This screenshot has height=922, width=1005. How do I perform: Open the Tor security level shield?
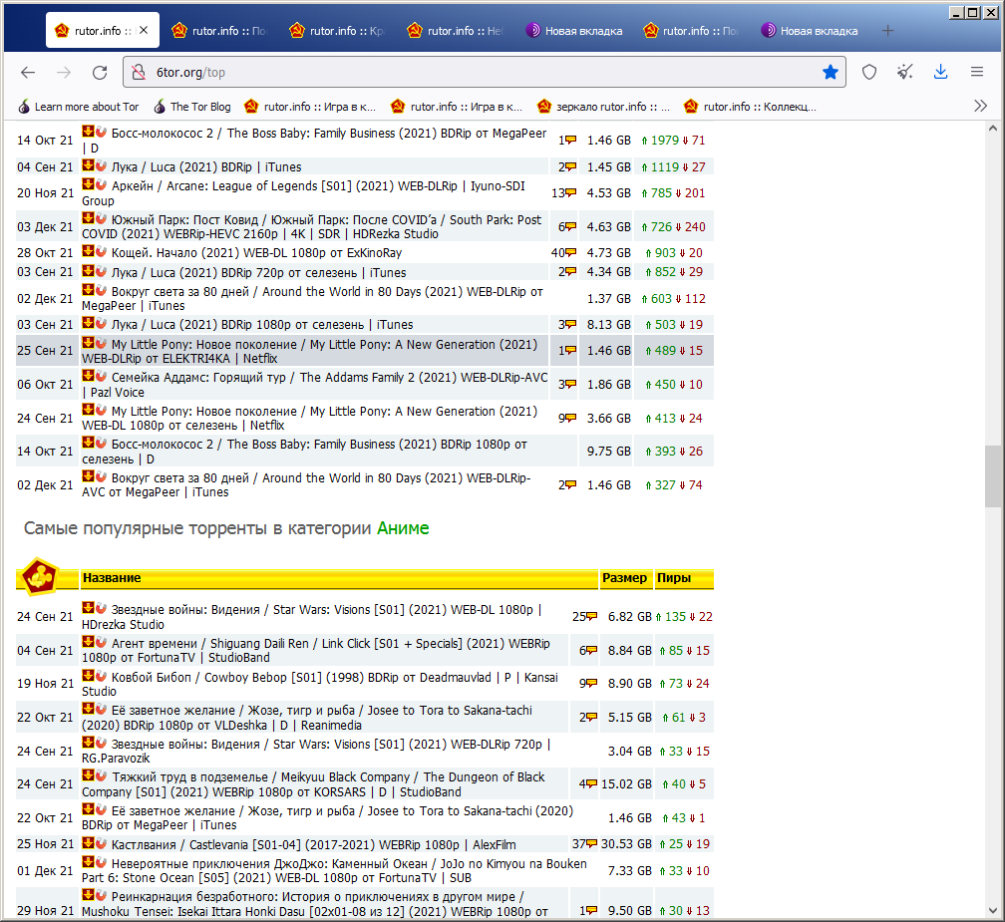tap(869, 73)
